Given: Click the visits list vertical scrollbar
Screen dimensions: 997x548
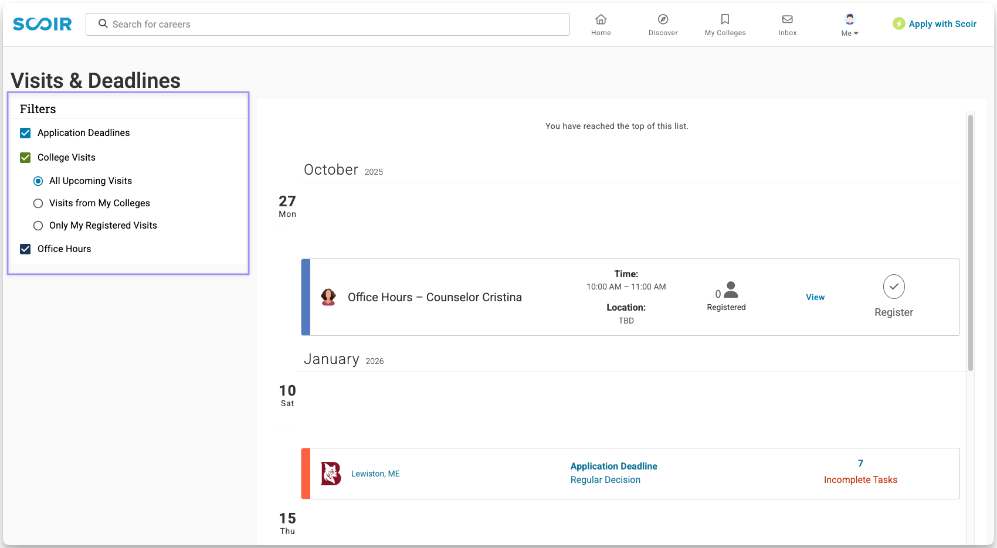Looking at the screenshot, I should (971, 243).
